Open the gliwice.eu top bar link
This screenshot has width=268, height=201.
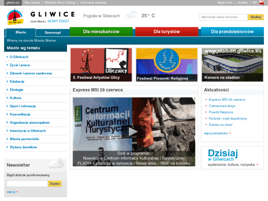13,3
